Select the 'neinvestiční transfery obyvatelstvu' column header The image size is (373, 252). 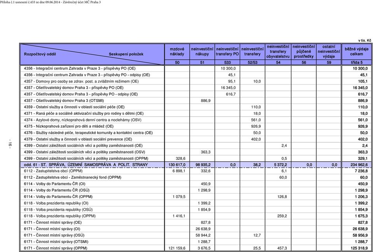pyautogui.click(x=278, y=52)
